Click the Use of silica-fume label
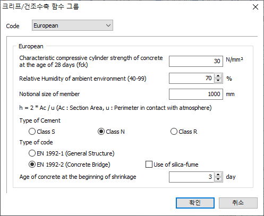The width and height of the screenshot is (264, 216). (176, 165)
